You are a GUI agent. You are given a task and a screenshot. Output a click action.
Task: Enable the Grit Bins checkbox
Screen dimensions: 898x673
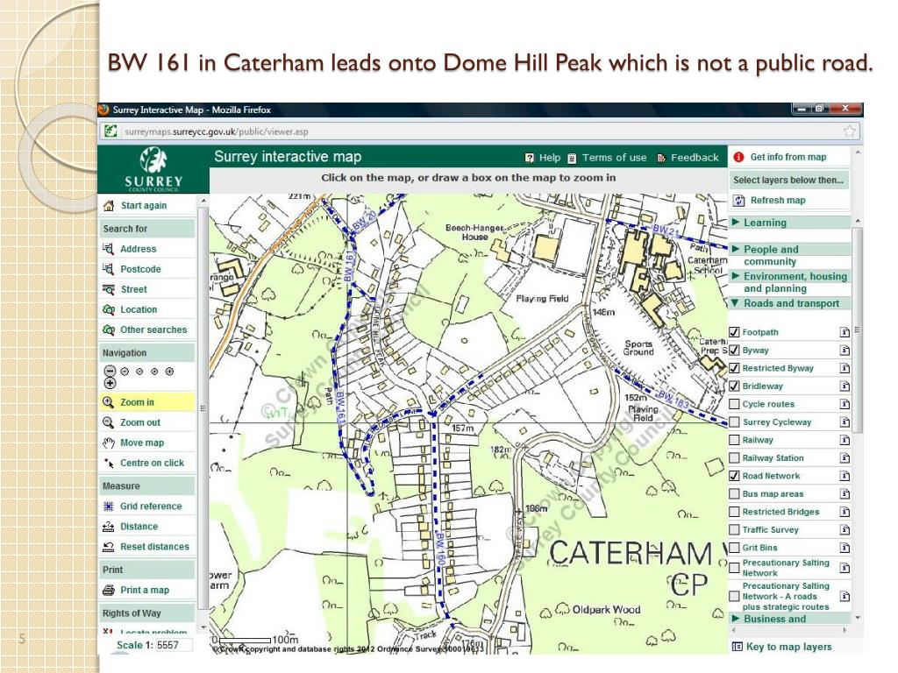pyautogui.click(x=734, y=548)
